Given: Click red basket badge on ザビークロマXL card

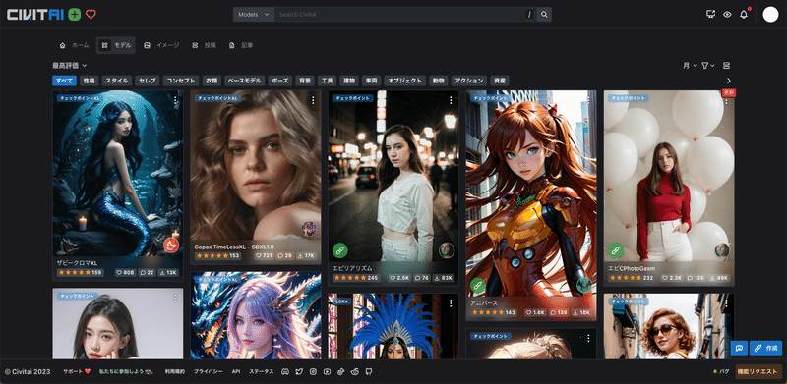Looking at the screenshot, I should pos(171,245).
